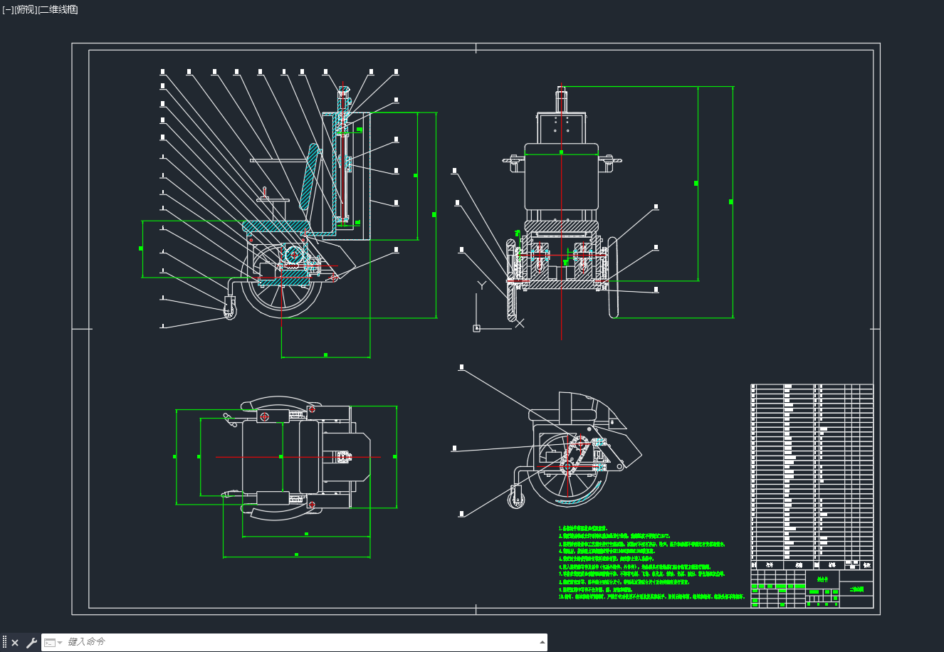Expand command history with up arrow
Image resolution: width=944 pixels, height=652 pixels.
(542, 642)
